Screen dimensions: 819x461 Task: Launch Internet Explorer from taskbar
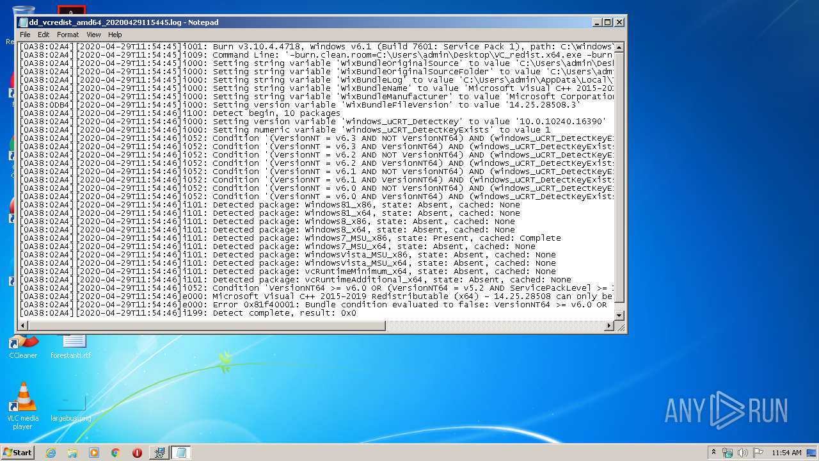pos(51,453)
